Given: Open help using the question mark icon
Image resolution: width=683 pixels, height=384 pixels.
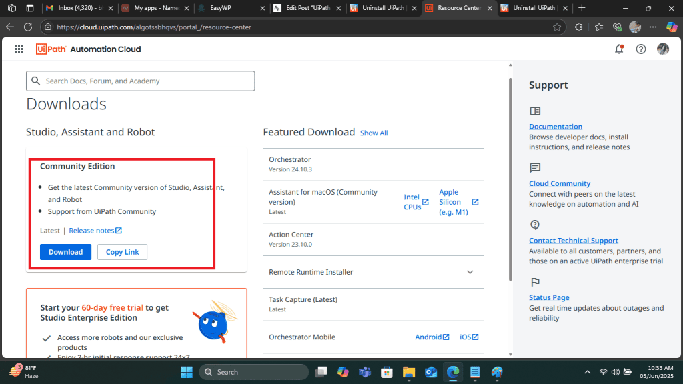Looking at the screenshot, I should coord(640,49).
